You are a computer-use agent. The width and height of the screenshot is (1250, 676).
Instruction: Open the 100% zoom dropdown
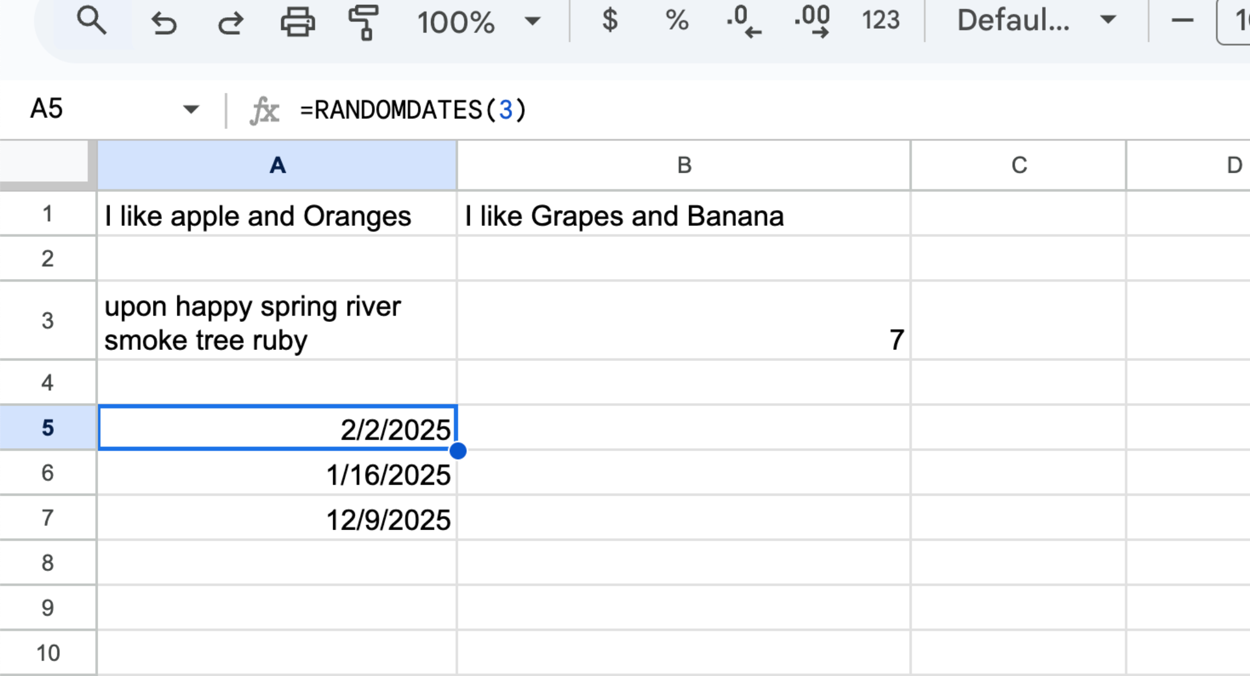click(478, 22)
